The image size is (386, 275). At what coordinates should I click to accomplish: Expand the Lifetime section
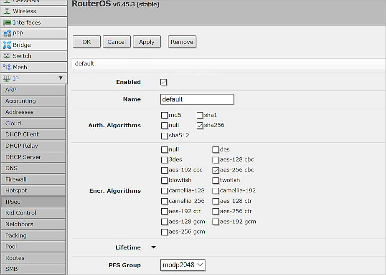[153, 247]
